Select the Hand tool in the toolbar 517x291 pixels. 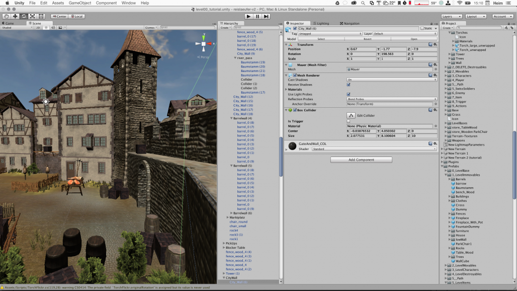coord(7,16)
